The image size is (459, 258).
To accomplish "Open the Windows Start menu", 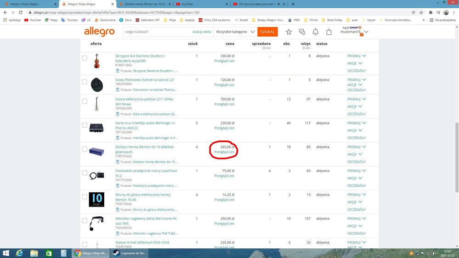I will tap(6, 253).
